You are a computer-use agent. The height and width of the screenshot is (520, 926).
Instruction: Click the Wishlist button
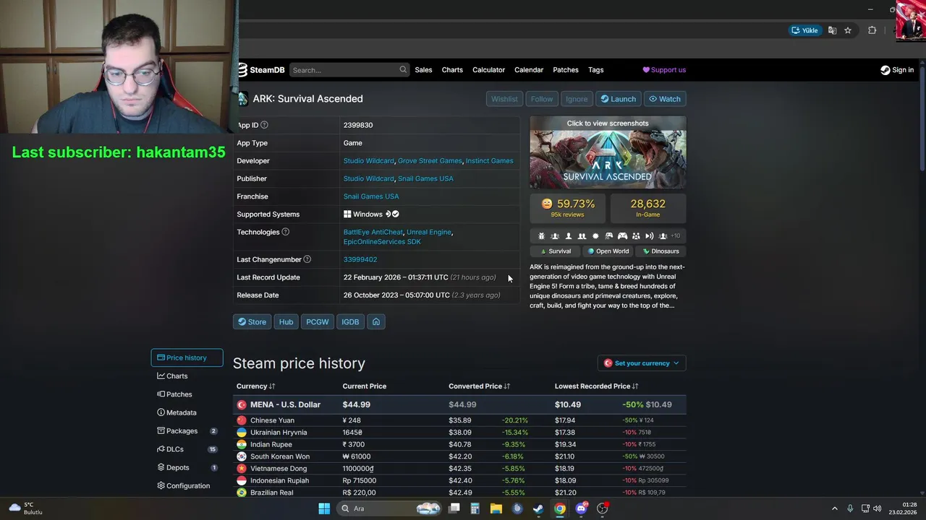pyautogui.click(x=504, y=99)
